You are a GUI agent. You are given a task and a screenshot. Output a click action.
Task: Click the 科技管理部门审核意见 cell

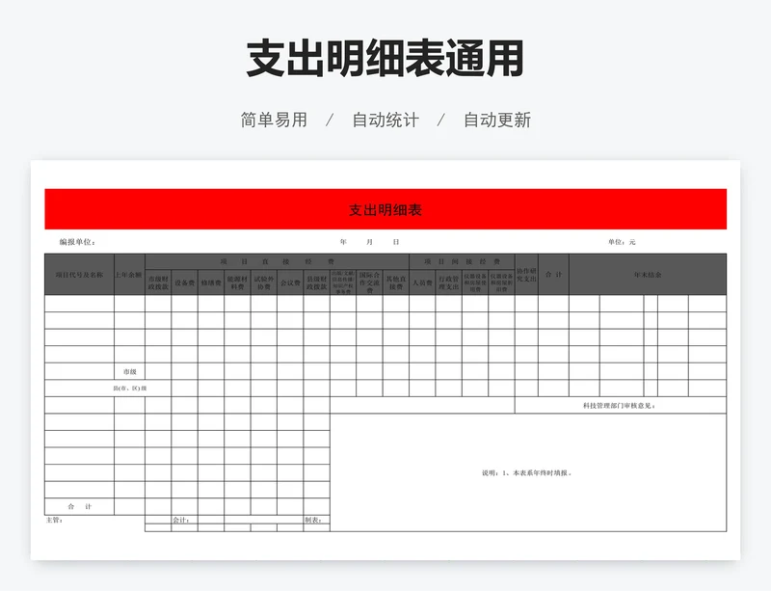pyautogui.click(x=621, y=406)
